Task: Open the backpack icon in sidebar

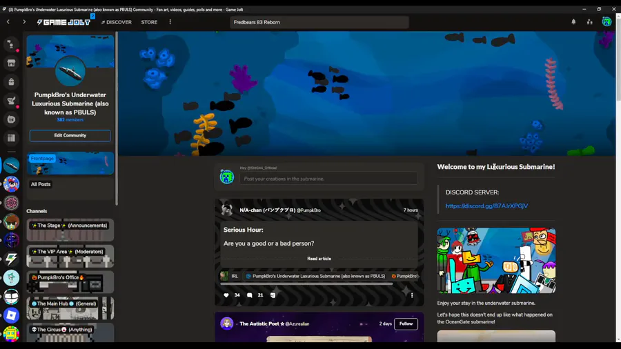Action: click(11, 82)
